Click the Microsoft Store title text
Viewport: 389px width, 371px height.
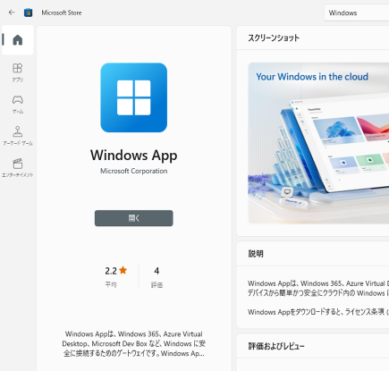(62, 13)
